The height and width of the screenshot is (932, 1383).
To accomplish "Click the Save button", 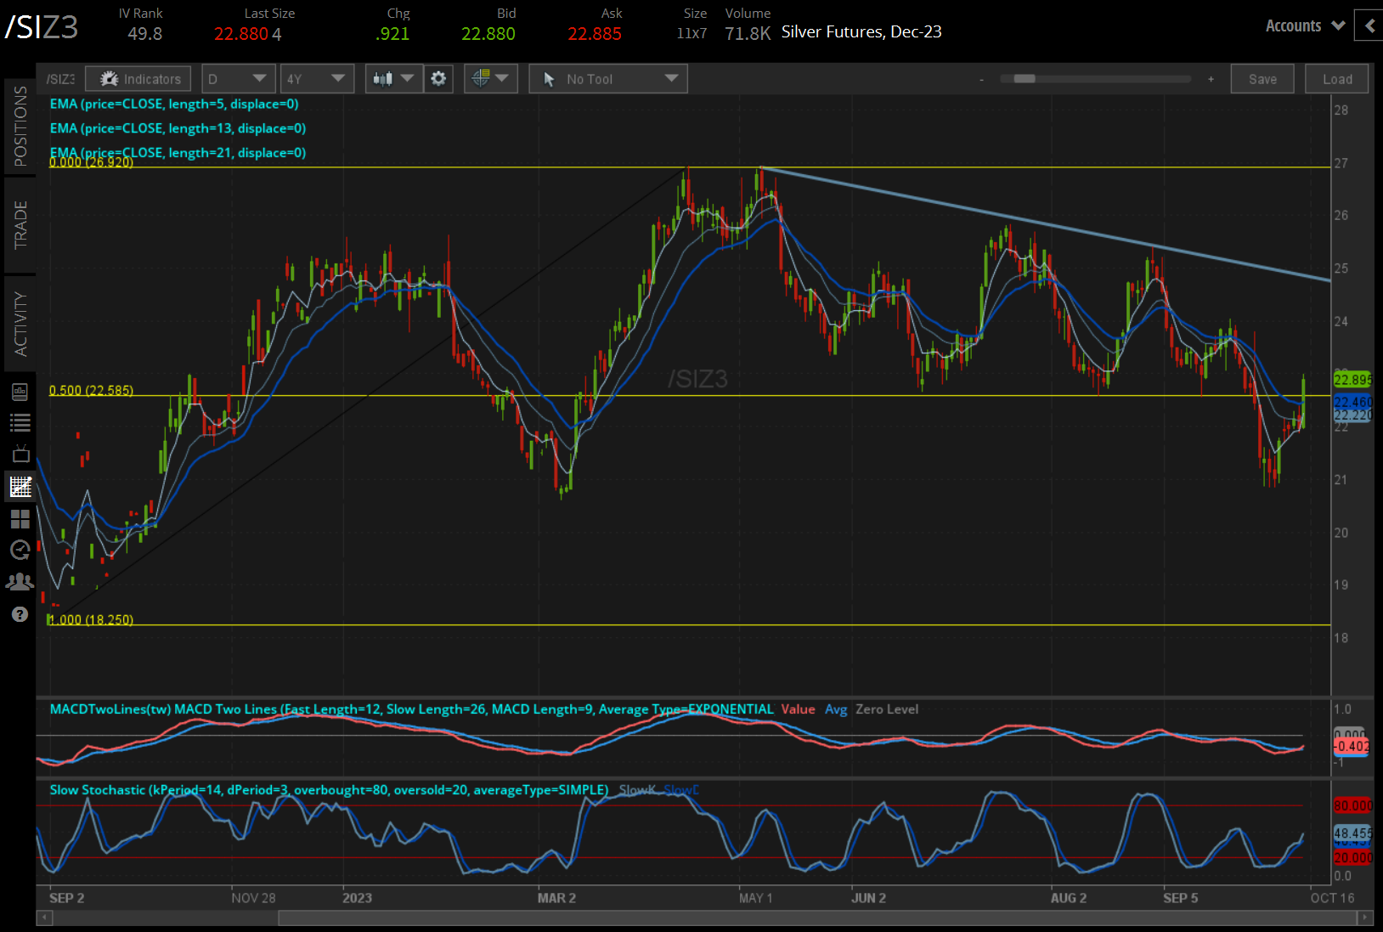I will coord(1262,78).
